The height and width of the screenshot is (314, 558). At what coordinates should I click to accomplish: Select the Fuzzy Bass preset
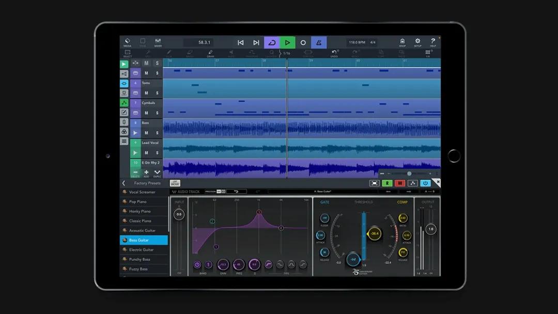coord(144,269)
